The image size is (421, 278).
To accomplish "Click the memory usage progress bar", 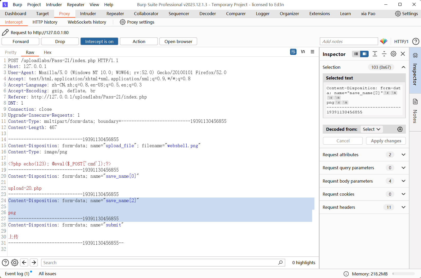I will (x=403, y=274).
